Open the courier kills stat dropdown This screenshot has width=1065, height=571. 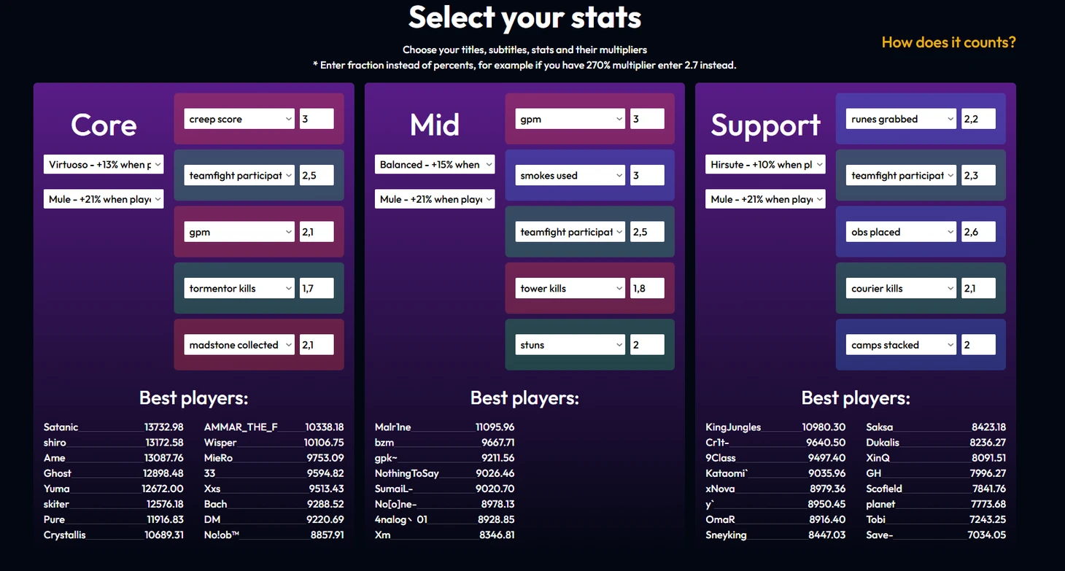(901, 288)
